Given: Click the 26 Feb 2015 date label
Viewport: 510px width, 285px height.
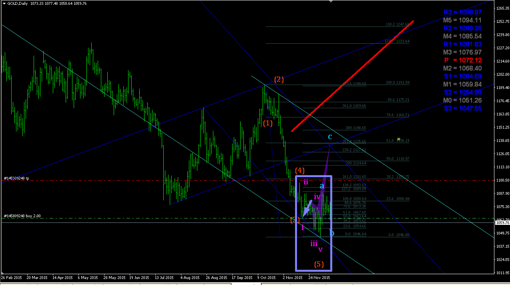Looking at the screenshot, I should 11,277.
